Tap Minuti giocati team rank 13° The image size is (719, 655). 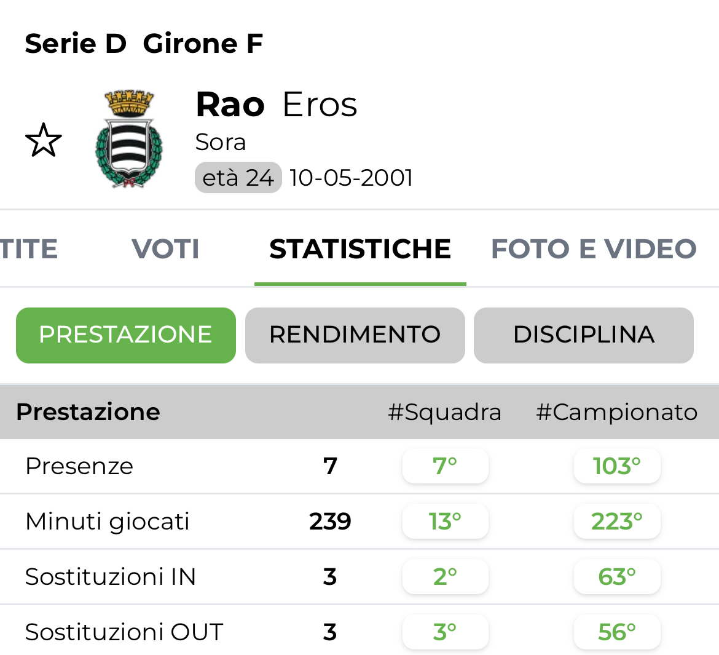click(x=445, y=522)
